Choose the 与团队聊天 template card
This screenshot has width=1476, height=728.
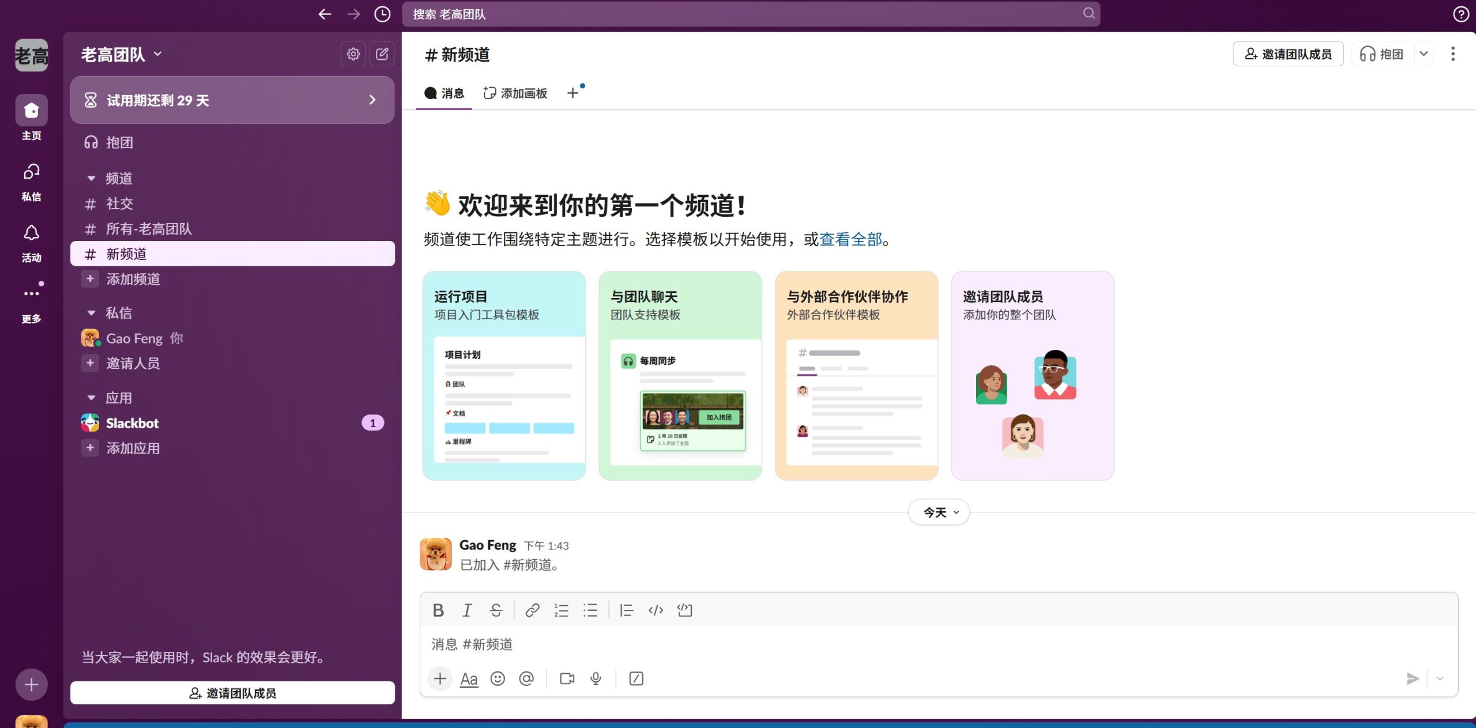coord(680,376)
